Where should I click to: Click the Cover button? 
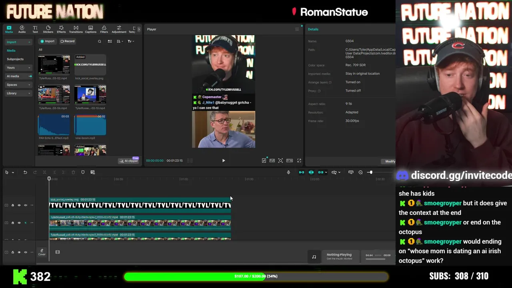tap(42, 252)
